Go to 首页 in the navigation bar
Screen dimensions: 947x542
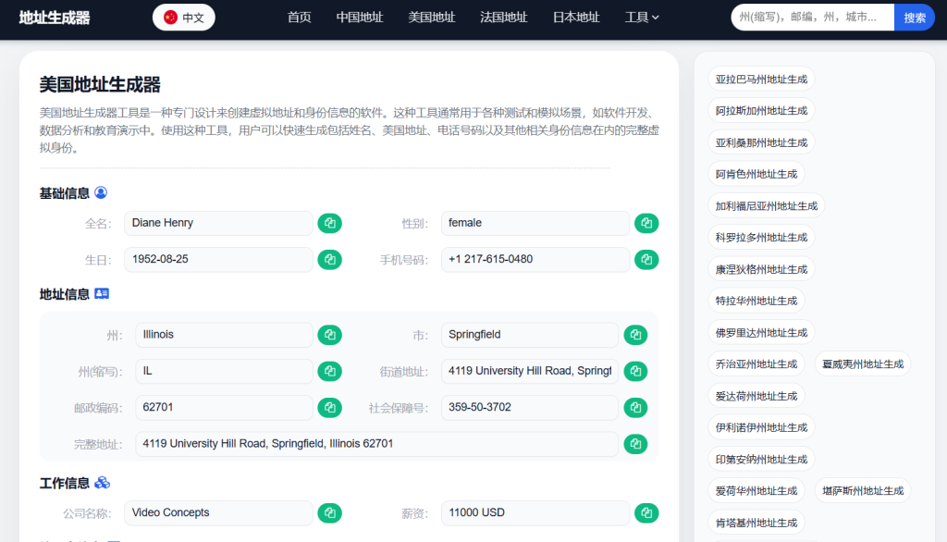point(299,17)
